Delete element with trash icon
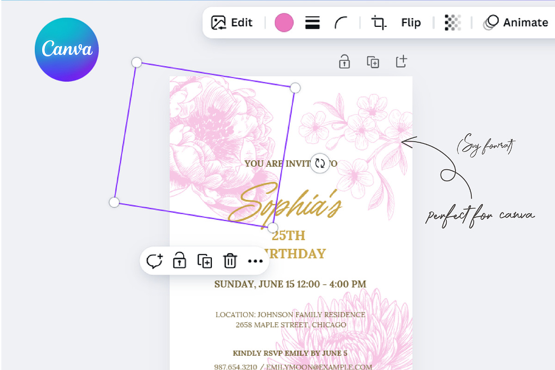The image size is (555, 370). click(x=230, y=261)
